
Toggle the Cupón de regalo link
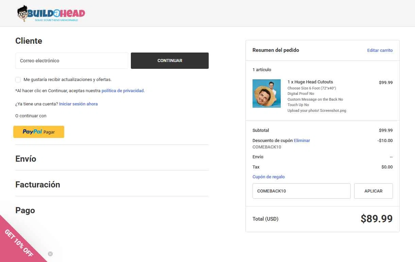point(269,177)
